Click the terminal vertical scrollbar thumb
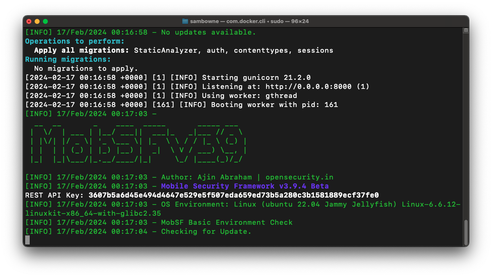The height and width of the screenshot is (277, 492). (x=466, y=232)
